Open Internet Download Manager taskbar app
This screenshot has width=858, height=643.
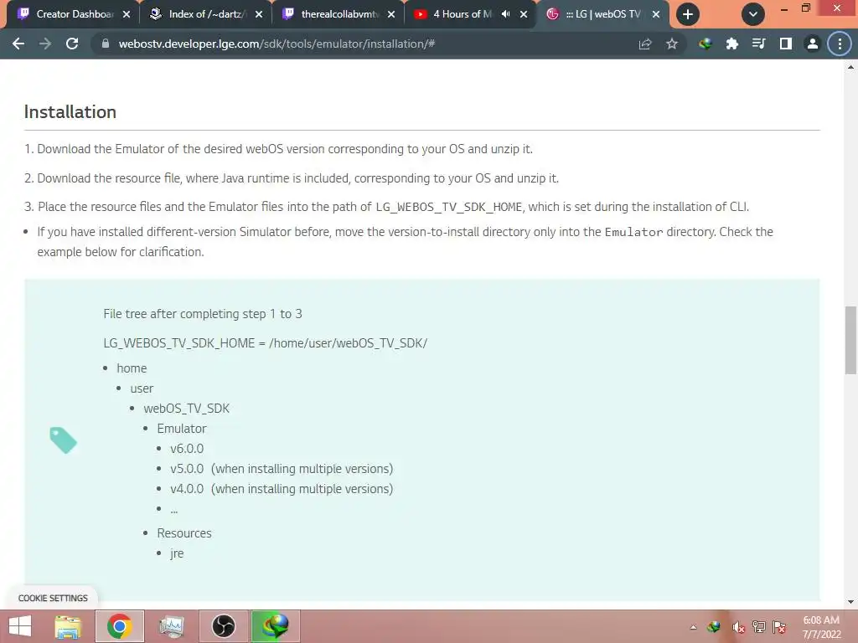coord(275,626)
